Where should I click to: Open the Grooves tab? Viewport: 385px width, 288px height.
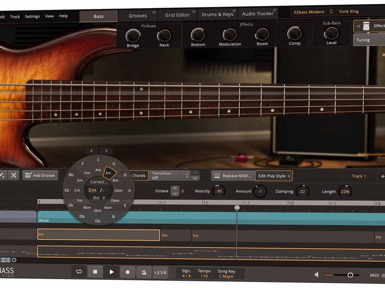click(138, 16)
